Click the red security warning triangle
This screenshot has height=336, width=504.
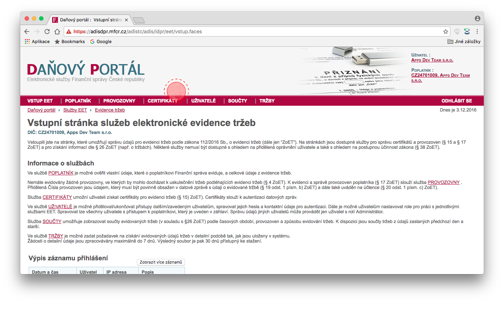coord(69,31)
